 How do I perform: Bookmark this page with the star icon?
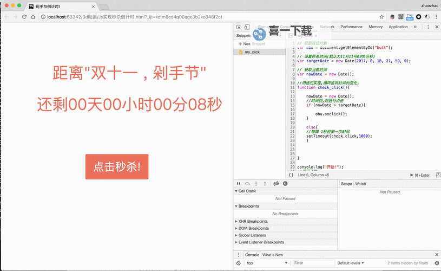381,17
